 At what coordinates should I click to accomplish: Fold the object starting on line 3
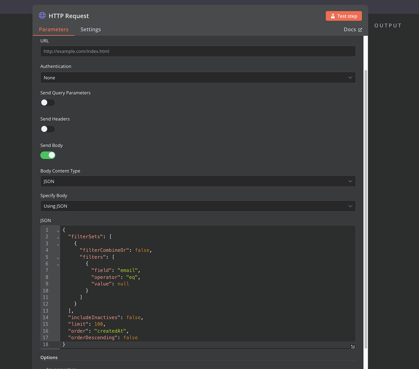[x=58, y=244]
